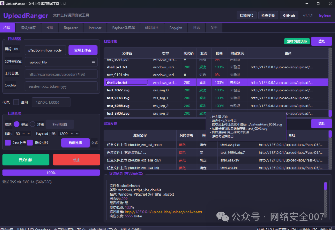The height and width of the screenshot is (230, 335).
Task: Enable the 代理 启用 checkbox
Action: (x=16, y=102)
